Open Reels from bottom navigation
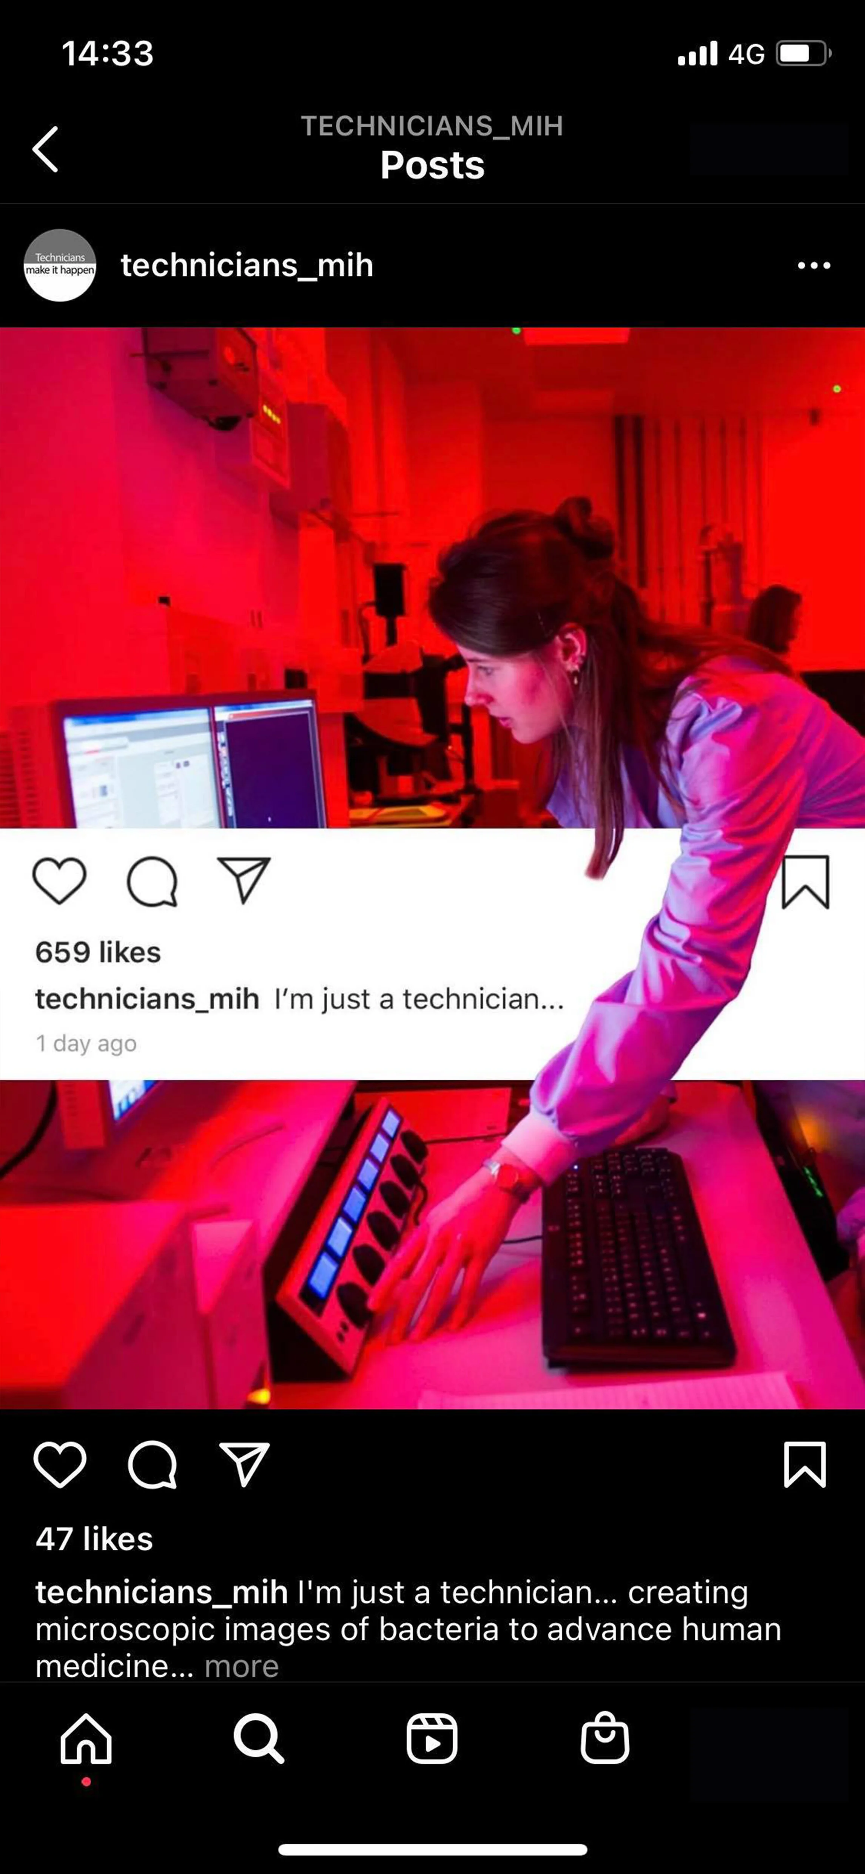The height and width of the screenshot is (1874, 865). [432, 1739]
